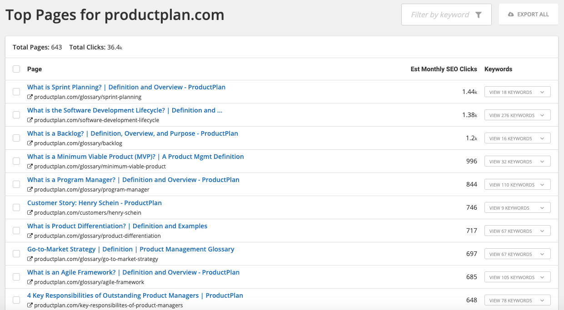Open external link icon for key-responsibilites-of-product-managers URL

tap(30, 305)
